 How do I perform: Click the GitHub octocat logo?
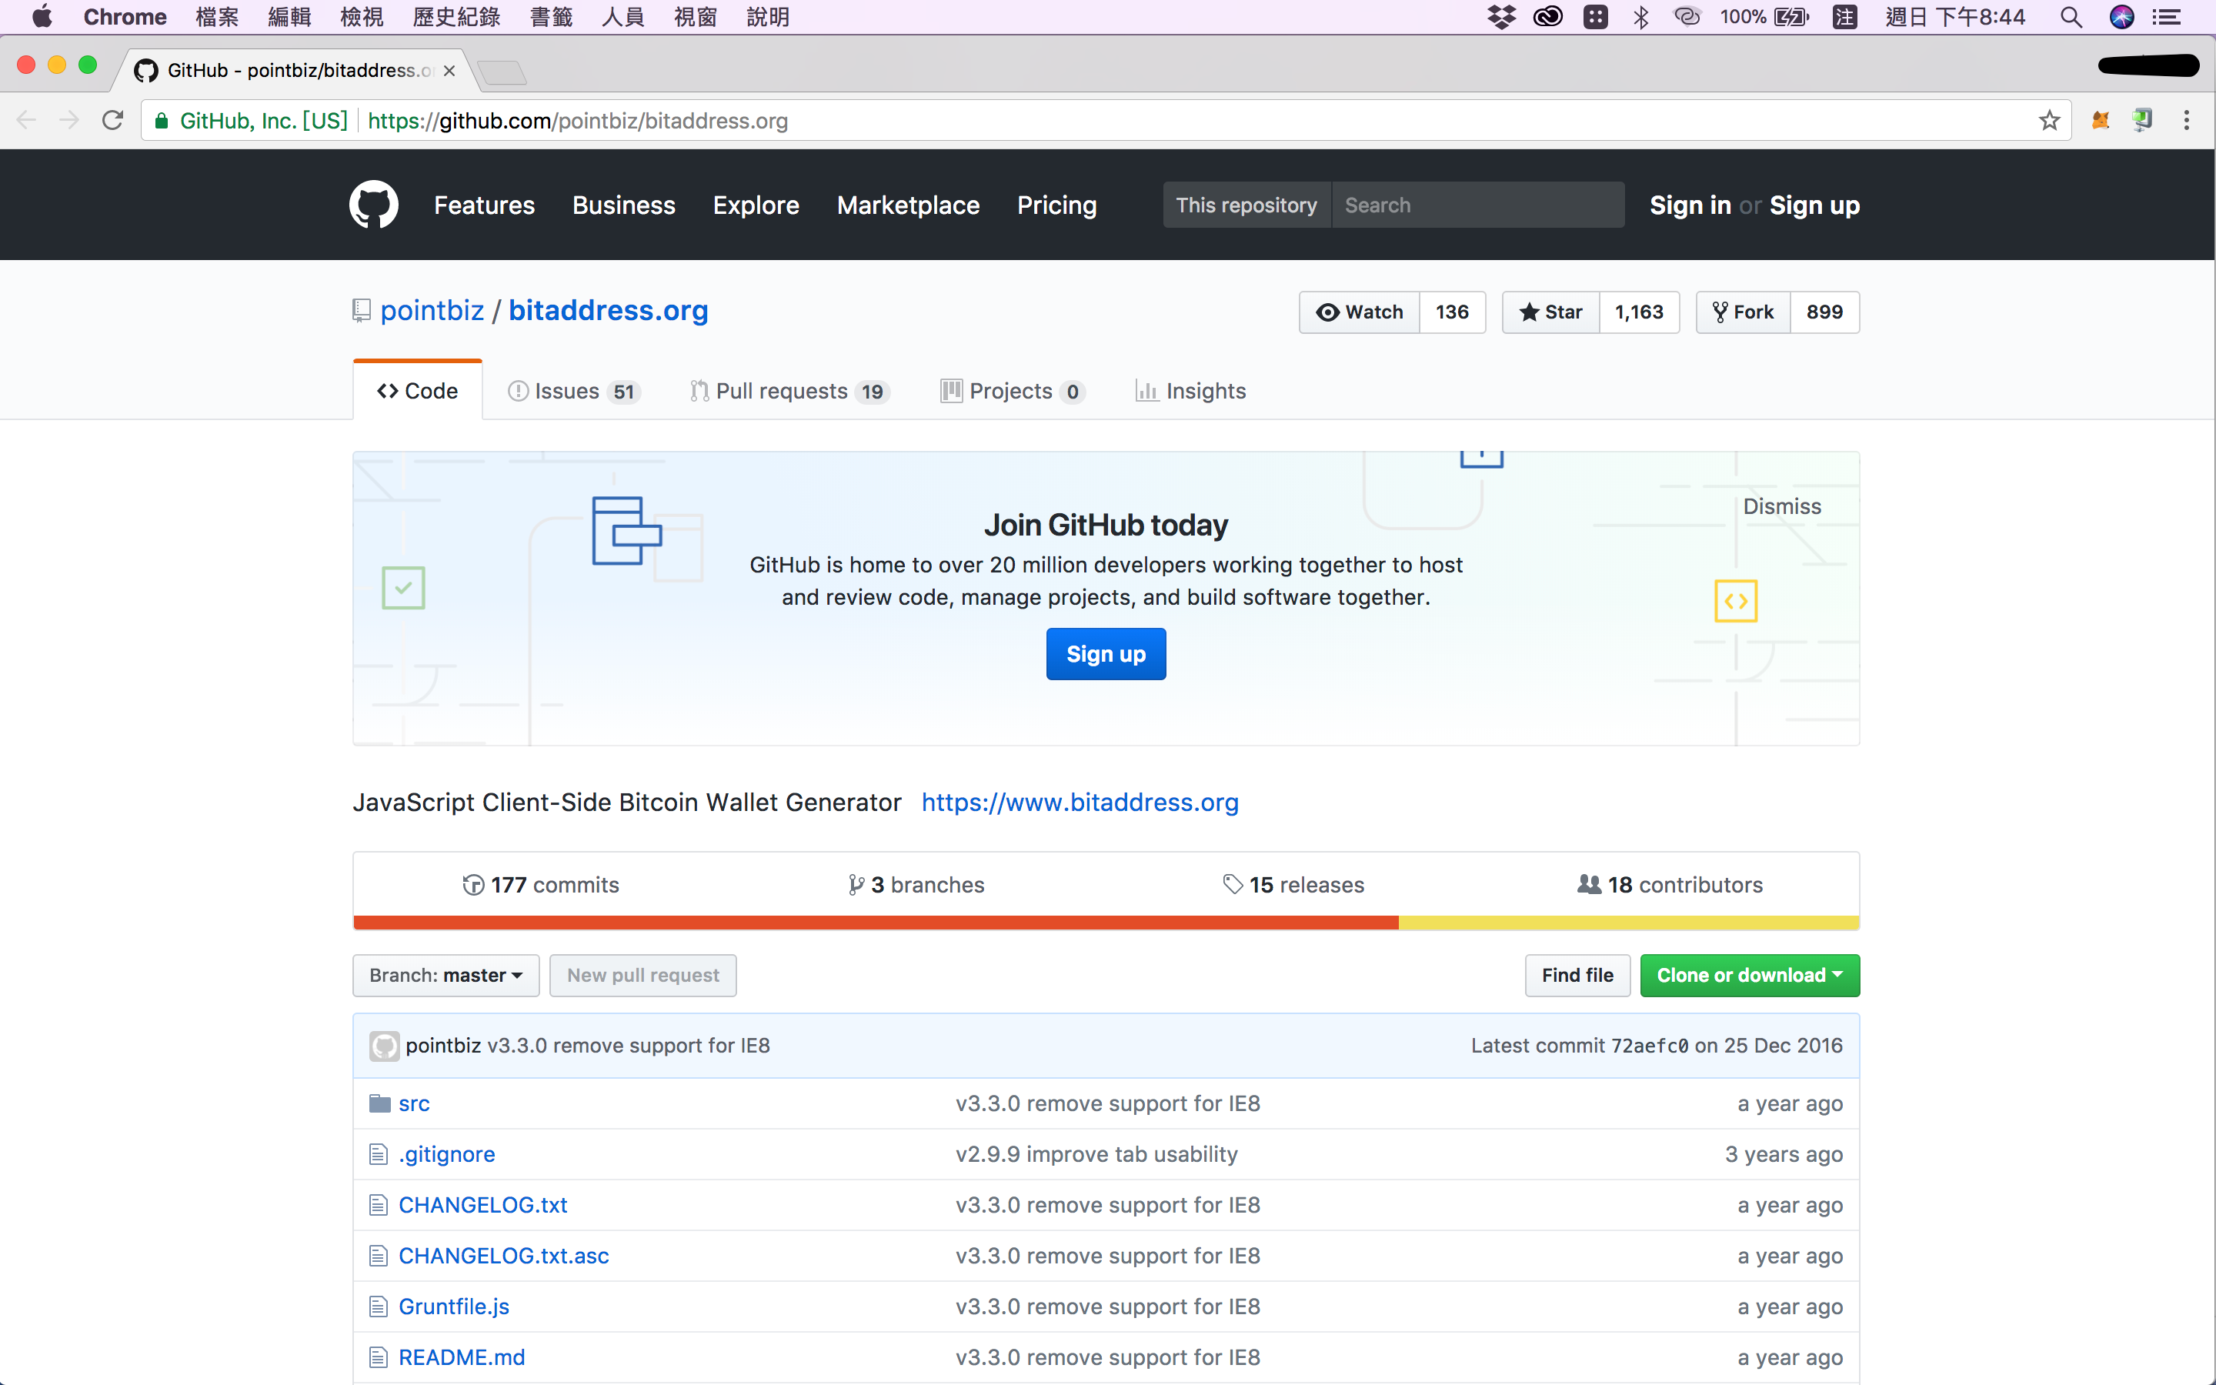(374, 204)
